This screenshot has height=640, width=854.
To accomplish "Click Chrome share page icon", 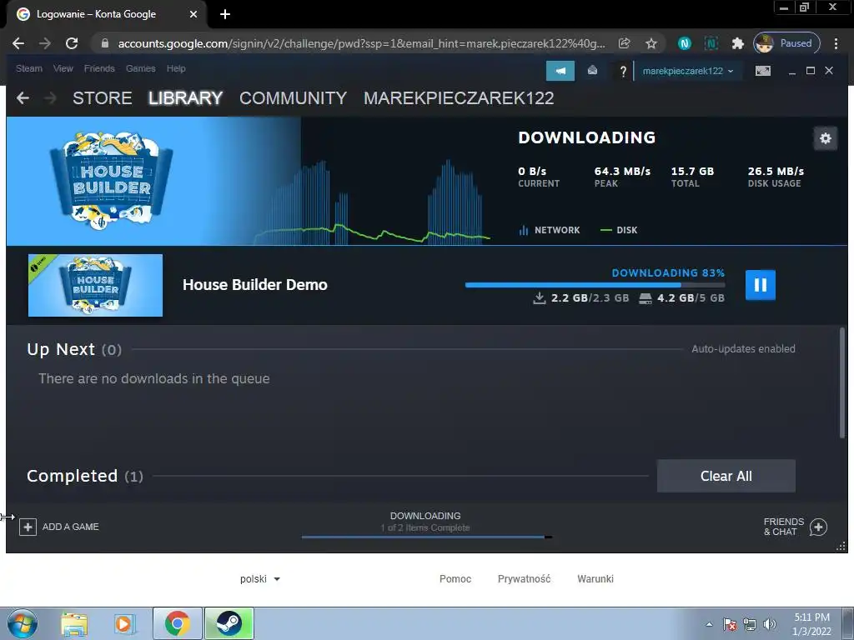I will point(624,43).
